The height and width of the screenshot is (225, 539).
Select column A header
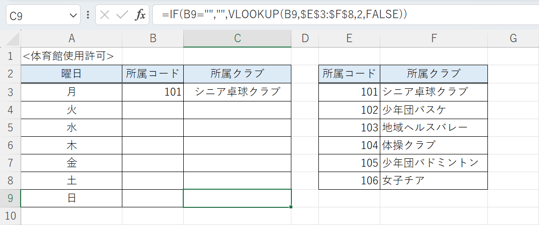pos(72,39)
